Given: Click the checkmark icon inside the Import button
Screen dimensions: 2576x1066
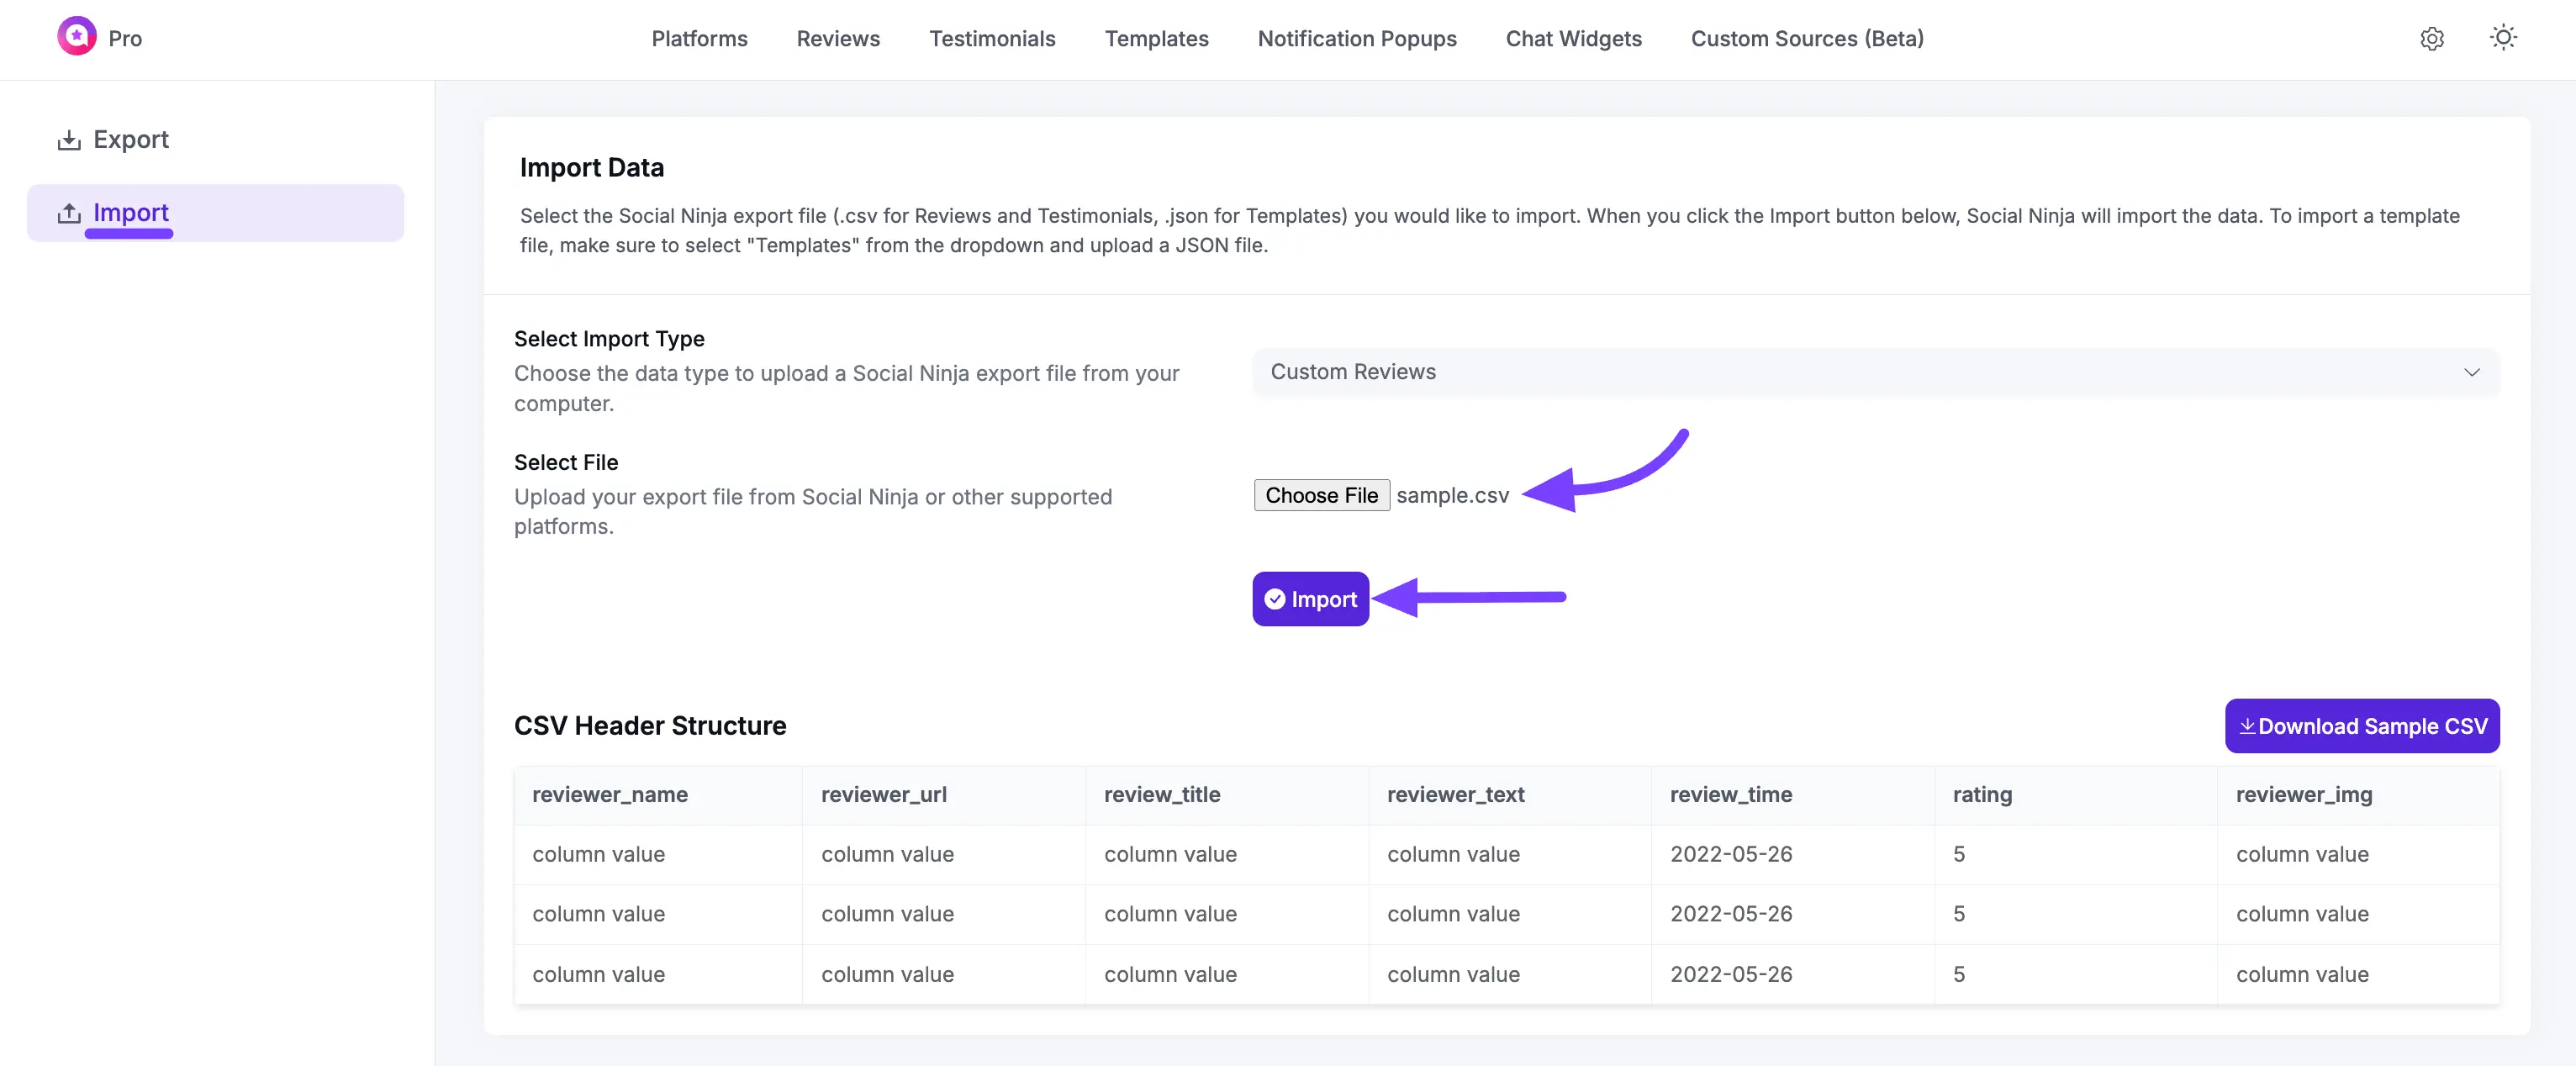Looking at the screenshot, I should [1275, 598].
